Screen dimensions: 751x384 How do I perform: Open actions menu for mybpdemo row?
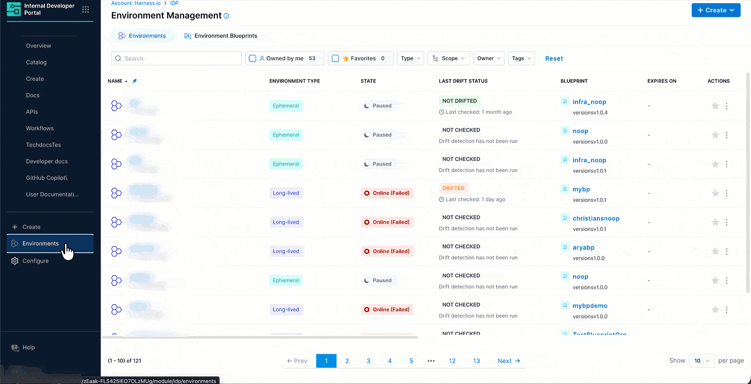click(726, 309)
